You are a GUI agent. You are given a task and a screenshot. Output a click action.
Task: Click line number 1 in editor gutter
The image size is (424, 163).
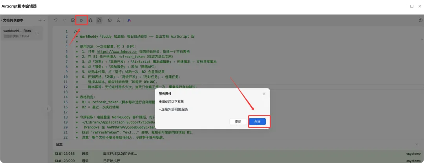pyautogui.click(x=66, y=31)
